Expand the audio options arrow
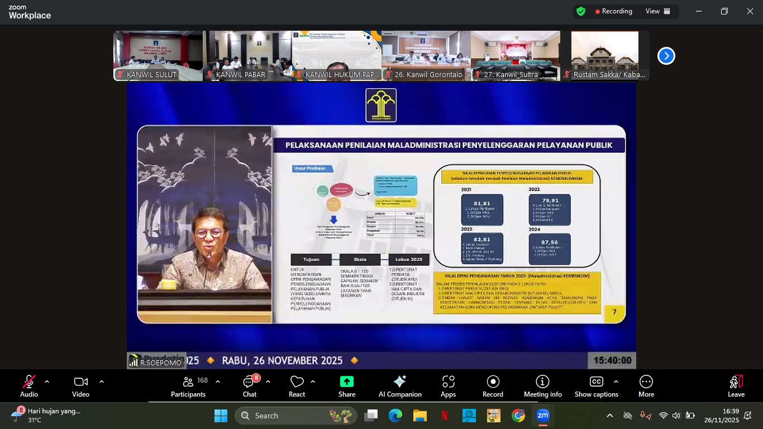The width and height of the screenshot is (763, 429). tap(47, 382)
